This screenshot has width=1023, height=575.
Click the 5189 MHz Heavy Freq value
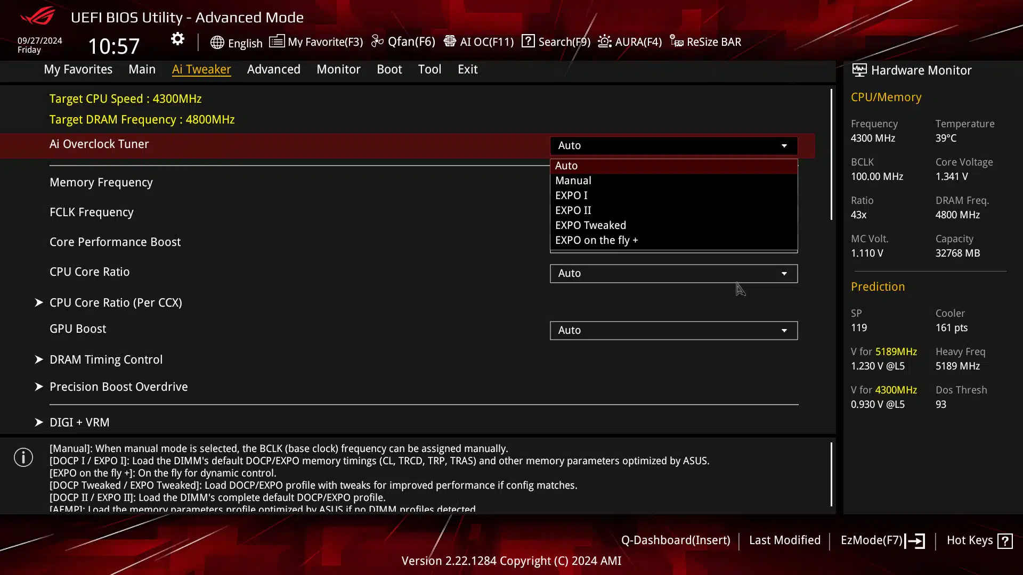point(957,366)
